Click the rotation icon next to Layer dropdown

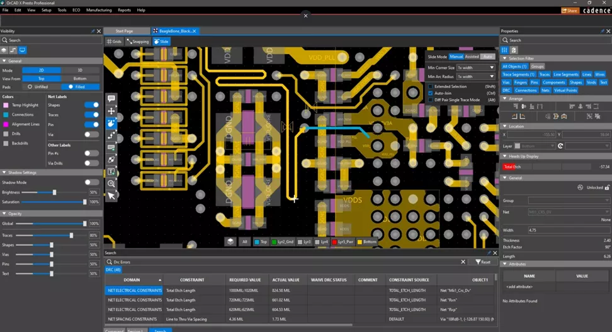click(x=560, y=146)
